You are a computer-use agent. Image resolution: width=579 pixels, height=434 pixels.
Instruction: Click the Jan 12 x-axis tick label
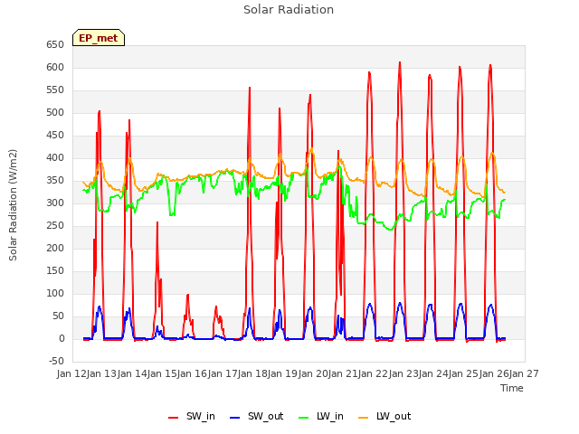[x=71, y=373]
